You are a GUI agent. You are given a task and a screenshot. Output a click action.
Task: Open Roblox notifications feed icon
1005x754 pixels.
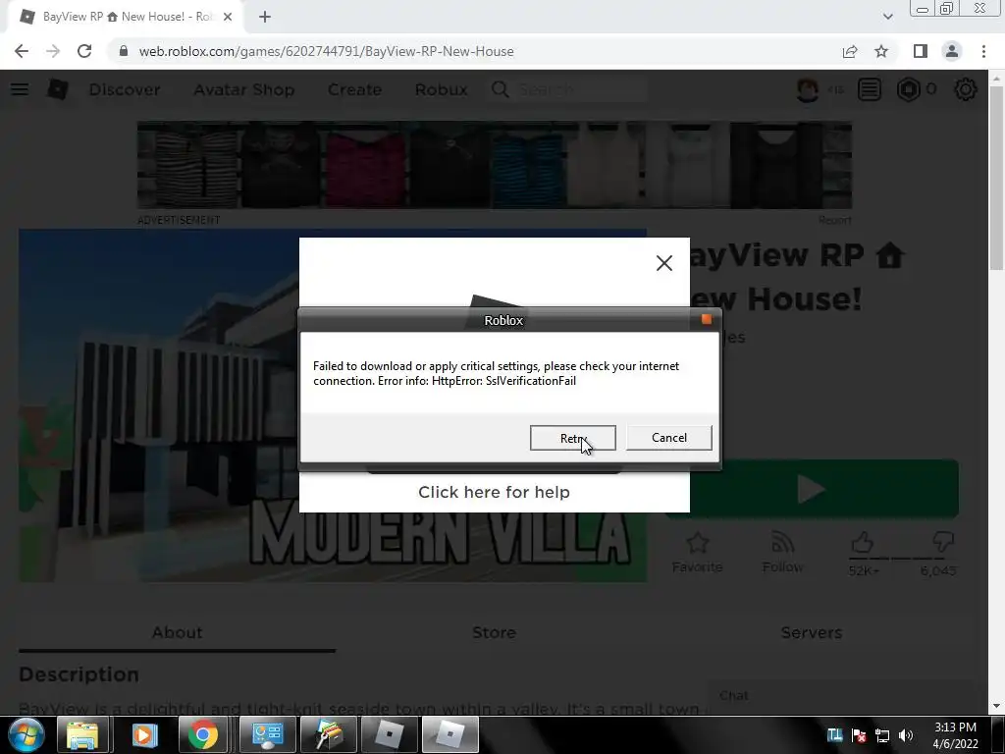click(x=870, y=89)
